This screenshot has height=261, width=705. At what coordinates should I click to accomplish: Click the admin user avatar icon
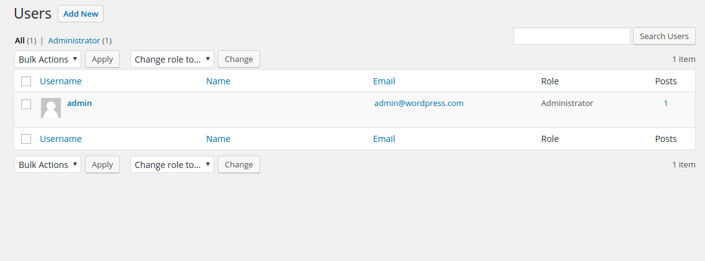51,108
